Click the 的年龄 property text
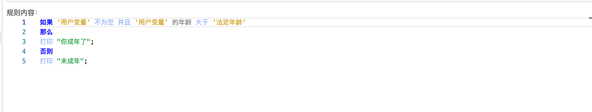 point(182,22)
